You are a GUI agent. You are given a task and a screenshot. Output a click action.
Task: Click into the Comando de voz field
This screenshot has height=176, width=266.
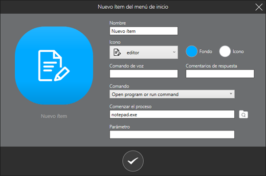point(144,74)
